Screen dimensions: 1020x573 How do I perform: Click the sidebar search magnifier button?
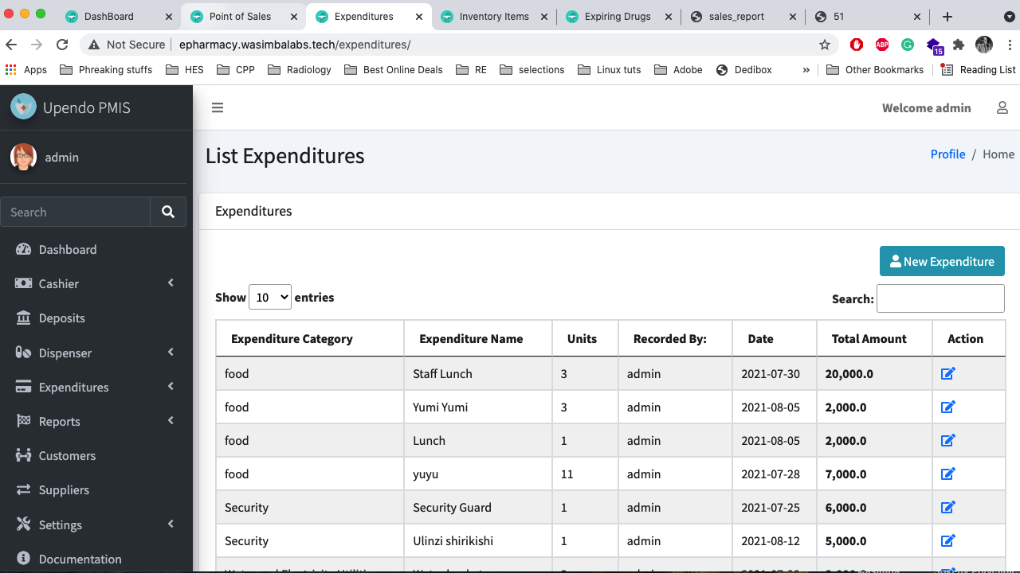click(x=168, y=212)
